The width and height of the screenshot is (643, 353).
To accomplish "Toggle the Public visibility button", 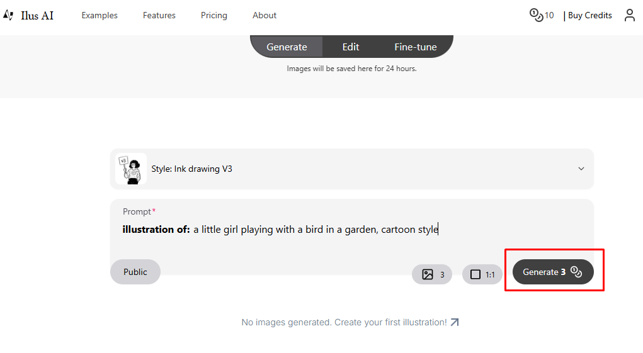I will tap(135, 272).
